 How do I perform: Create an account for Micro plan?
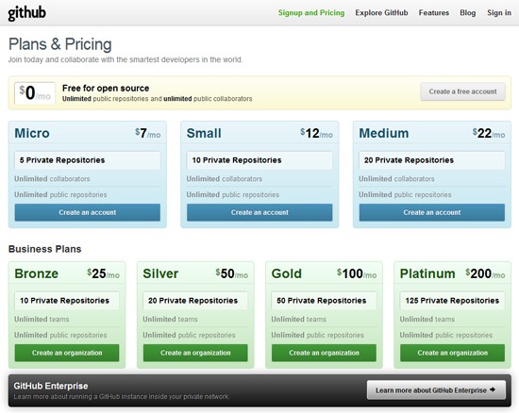[88, 212]
